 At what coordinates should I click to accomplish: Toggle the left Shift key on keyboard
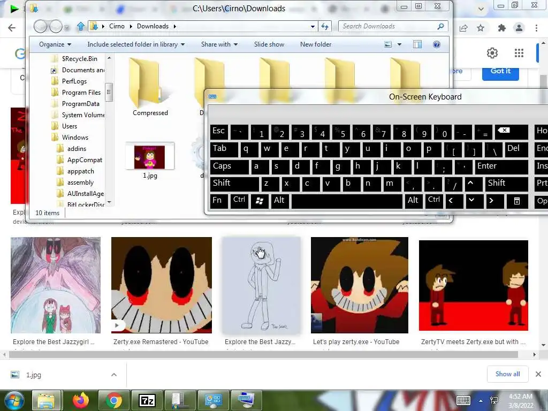click(234, 184)
